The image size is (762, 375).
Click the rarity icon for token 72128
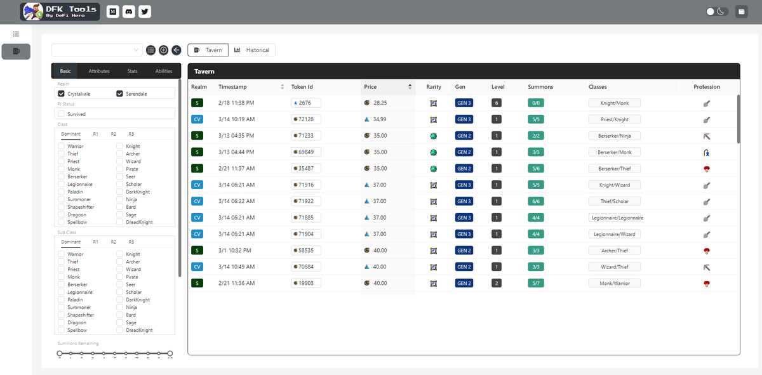(x=434, y=119)
